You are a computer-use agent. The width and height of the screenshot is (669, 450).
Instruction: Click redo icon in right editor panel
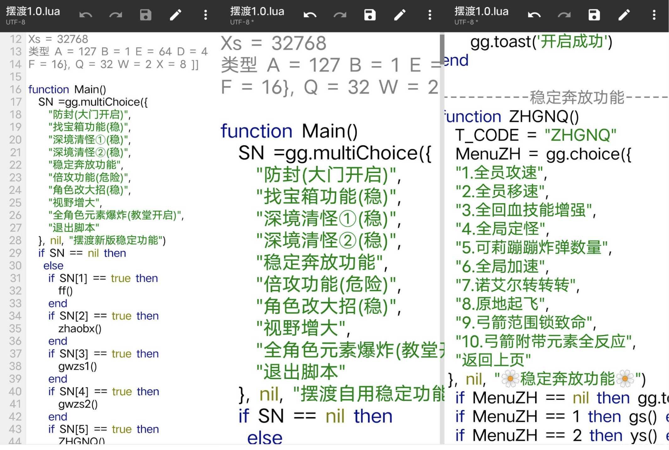click(x=564, y=15)
